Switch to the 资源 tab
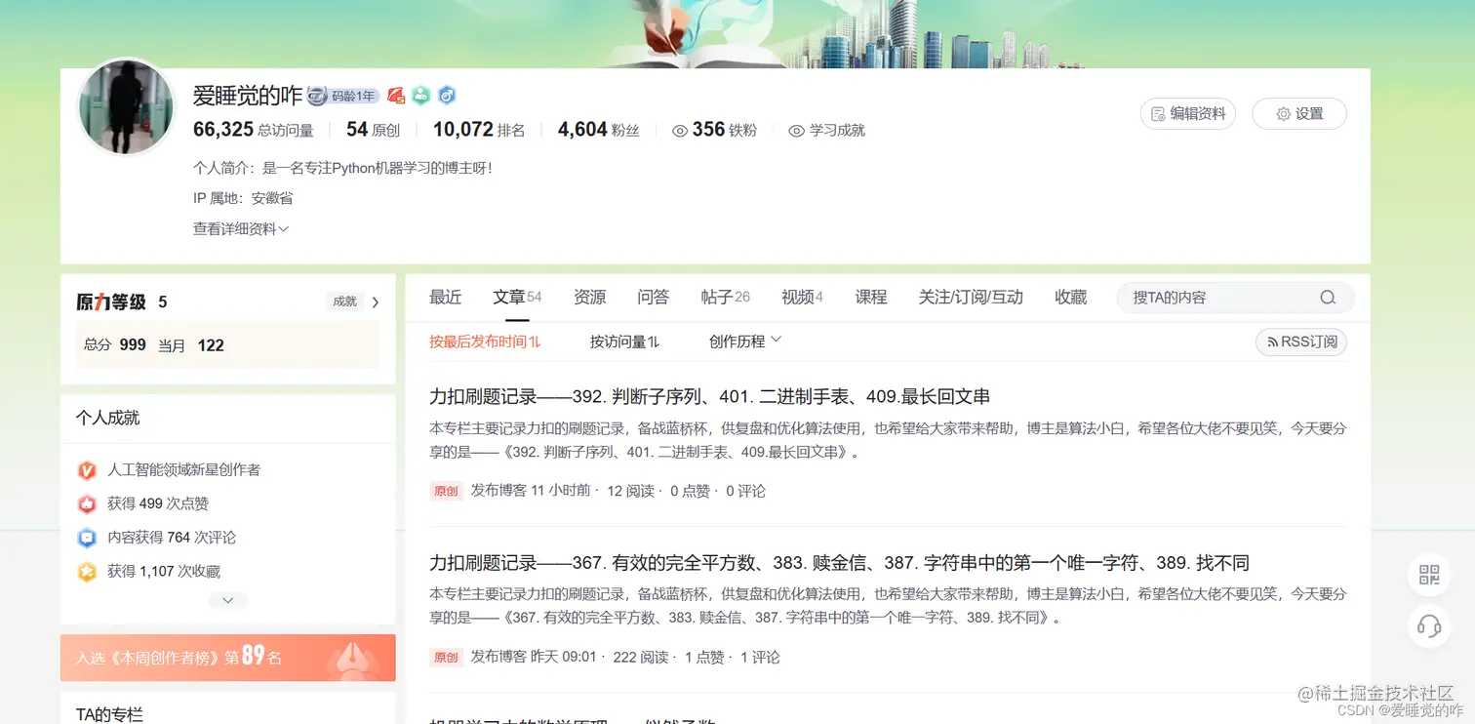The height and width of the screenshot is (724, 1475). pyautogui.click(x=589, y=297)
